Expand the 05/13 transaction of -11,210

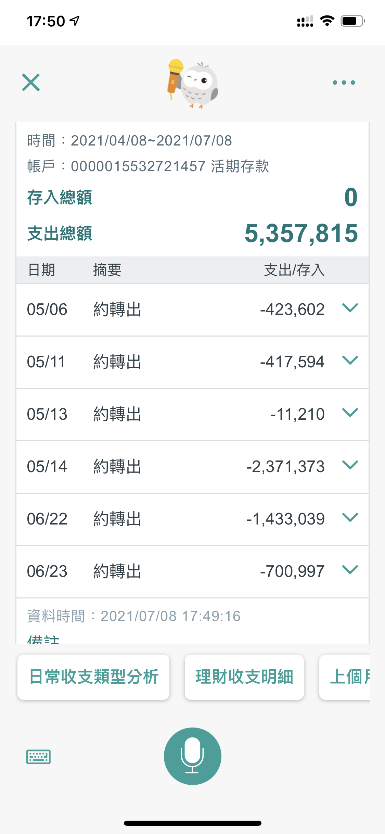(350, 413)
